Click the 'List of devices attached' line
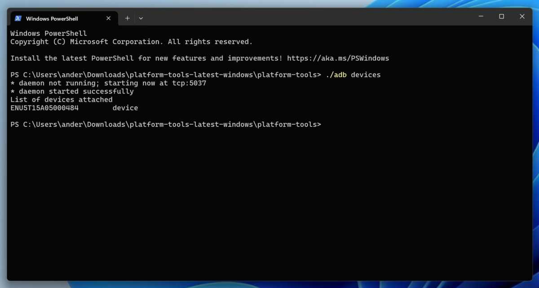 tap(62, 100)
